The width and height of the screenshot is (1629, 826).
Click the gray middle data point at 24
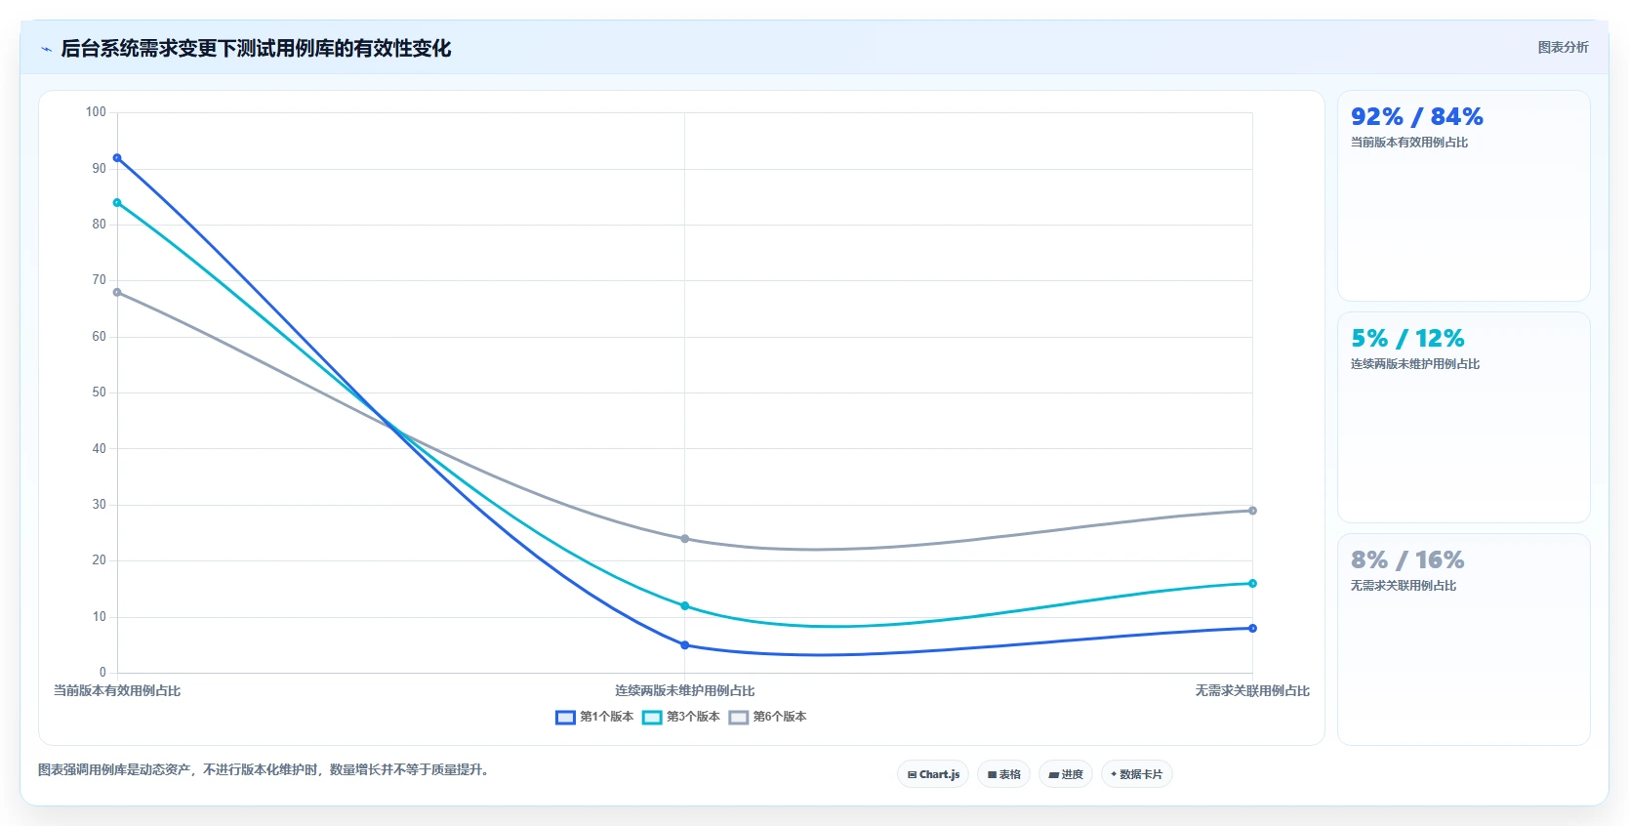click(x=684, y=539)
